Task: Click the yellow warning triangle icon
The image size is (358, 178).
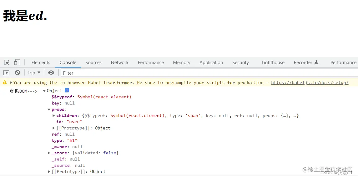Action: click(5, 82)
